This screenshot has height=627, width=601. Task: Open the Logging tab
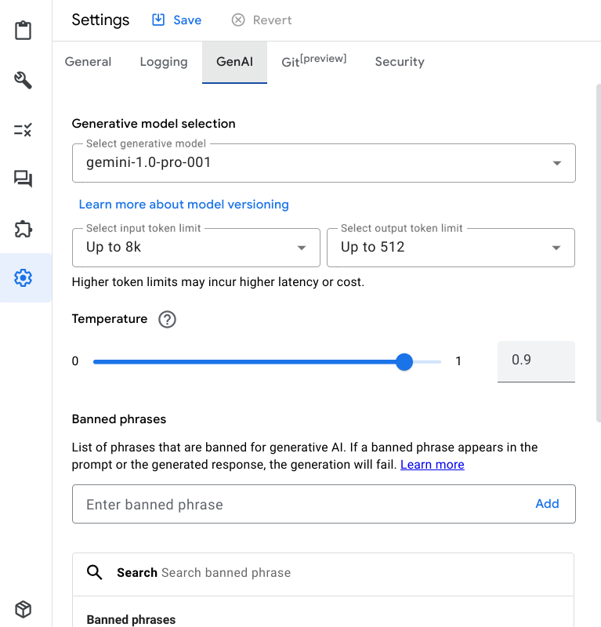pyautogui.click(x=164, y=62)
